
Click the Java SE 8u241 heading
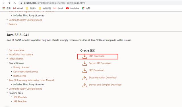tap(18, 35)
